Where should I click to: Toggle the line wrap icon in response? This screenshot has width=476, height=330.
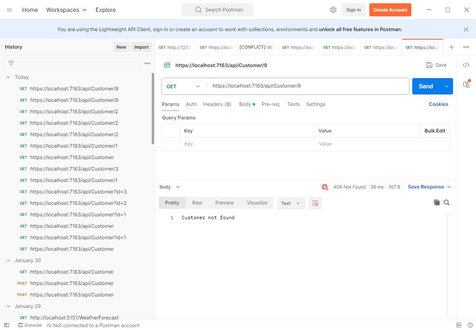click(x=315, y=203)
